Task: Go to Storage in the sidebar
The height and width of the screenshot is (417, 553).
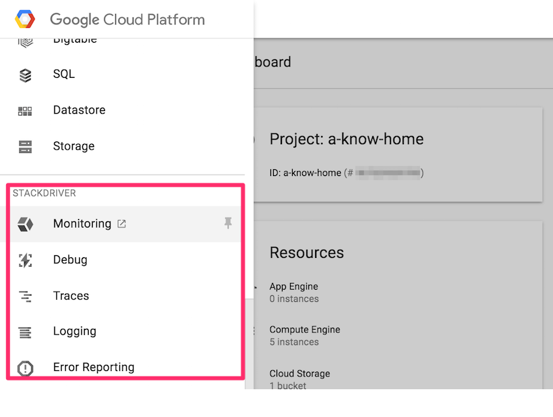Action: 74,146
